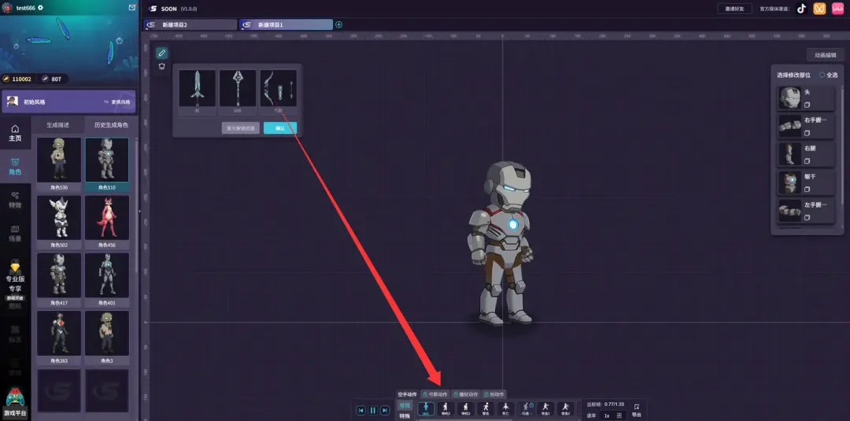This screenshot has height=421, width=850.
Task: Open the 历史生成角色 tab
Action: 111,124
